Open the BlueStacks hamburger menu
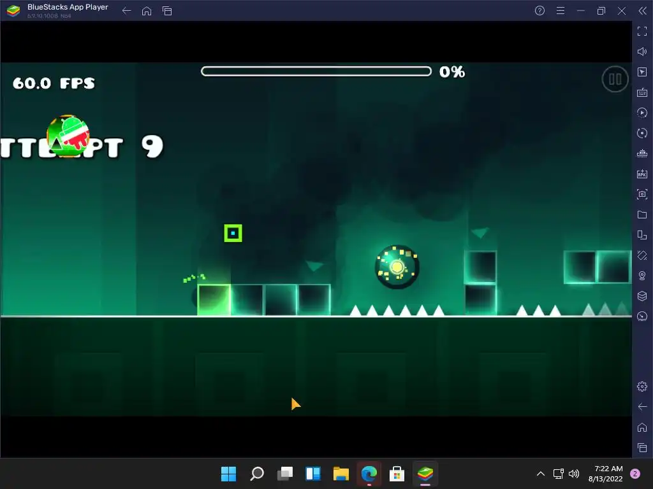 point(561,11)
